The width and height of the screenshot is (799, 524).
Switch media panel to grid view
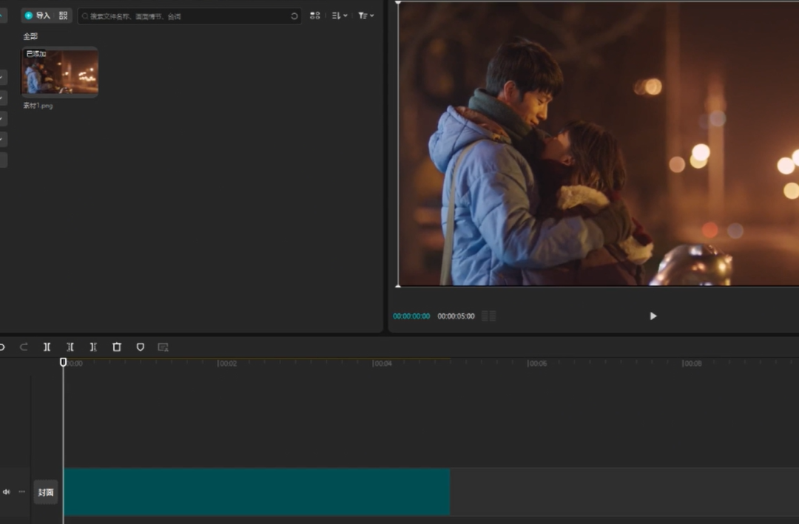pyautogui.click(x=315, y=16)
